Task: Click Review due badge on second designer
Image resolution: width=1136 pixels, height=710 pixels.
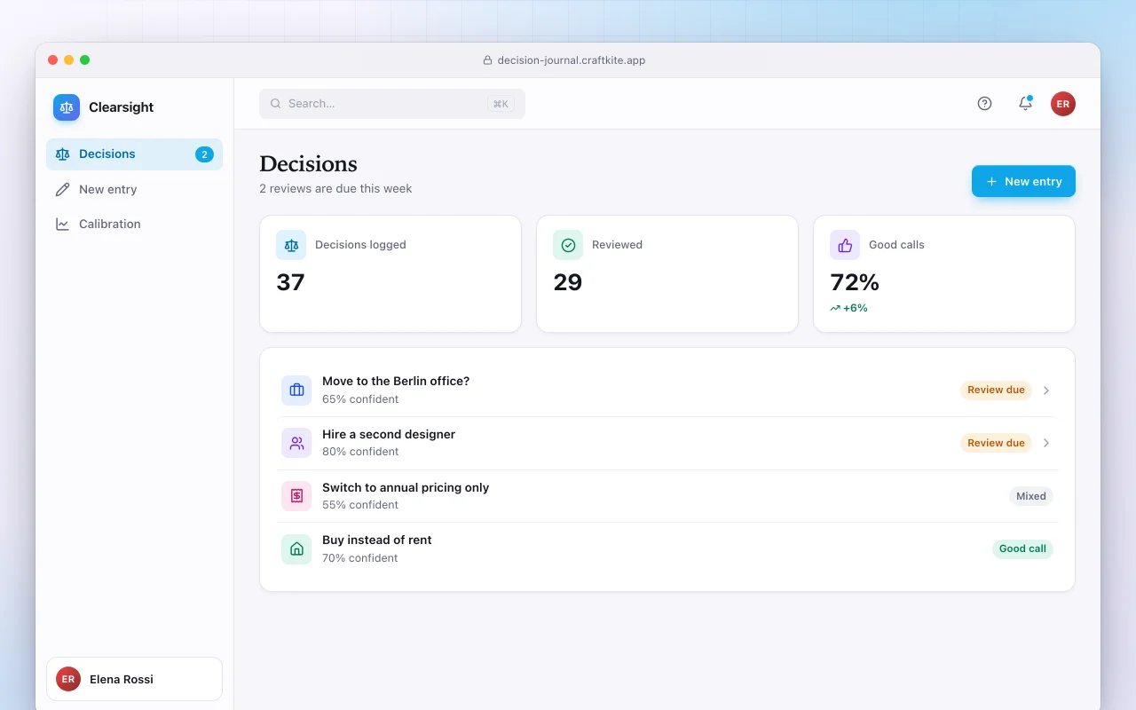Action: pyautogui.click(x=996, y=443)
